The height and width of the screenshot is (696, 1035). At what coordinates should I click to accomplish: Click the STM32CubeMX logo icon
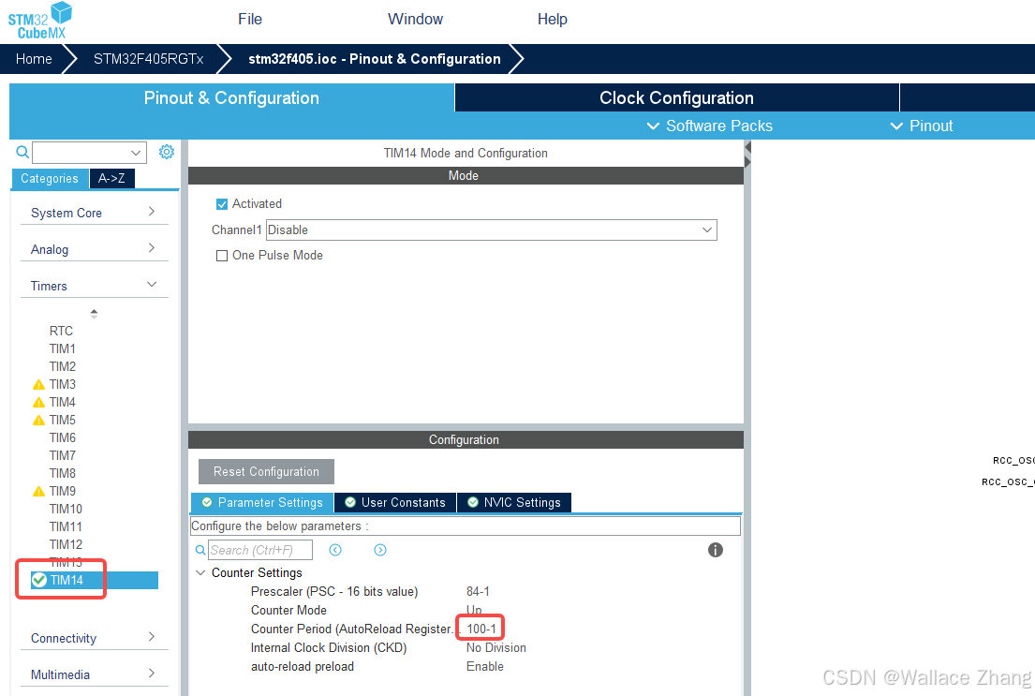coord(39,21)
